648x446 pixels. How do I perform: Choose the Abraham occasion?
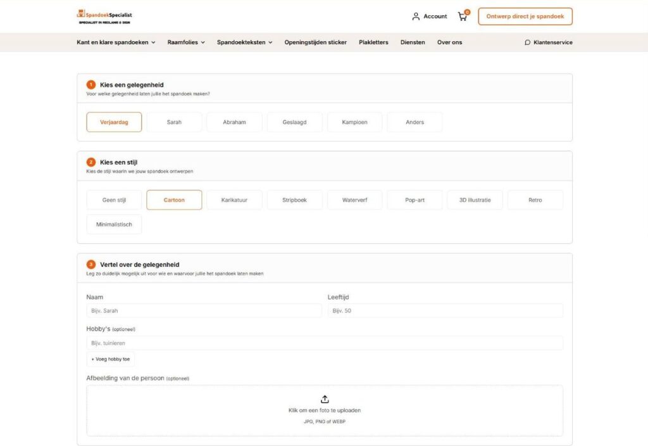click(234, 122)
